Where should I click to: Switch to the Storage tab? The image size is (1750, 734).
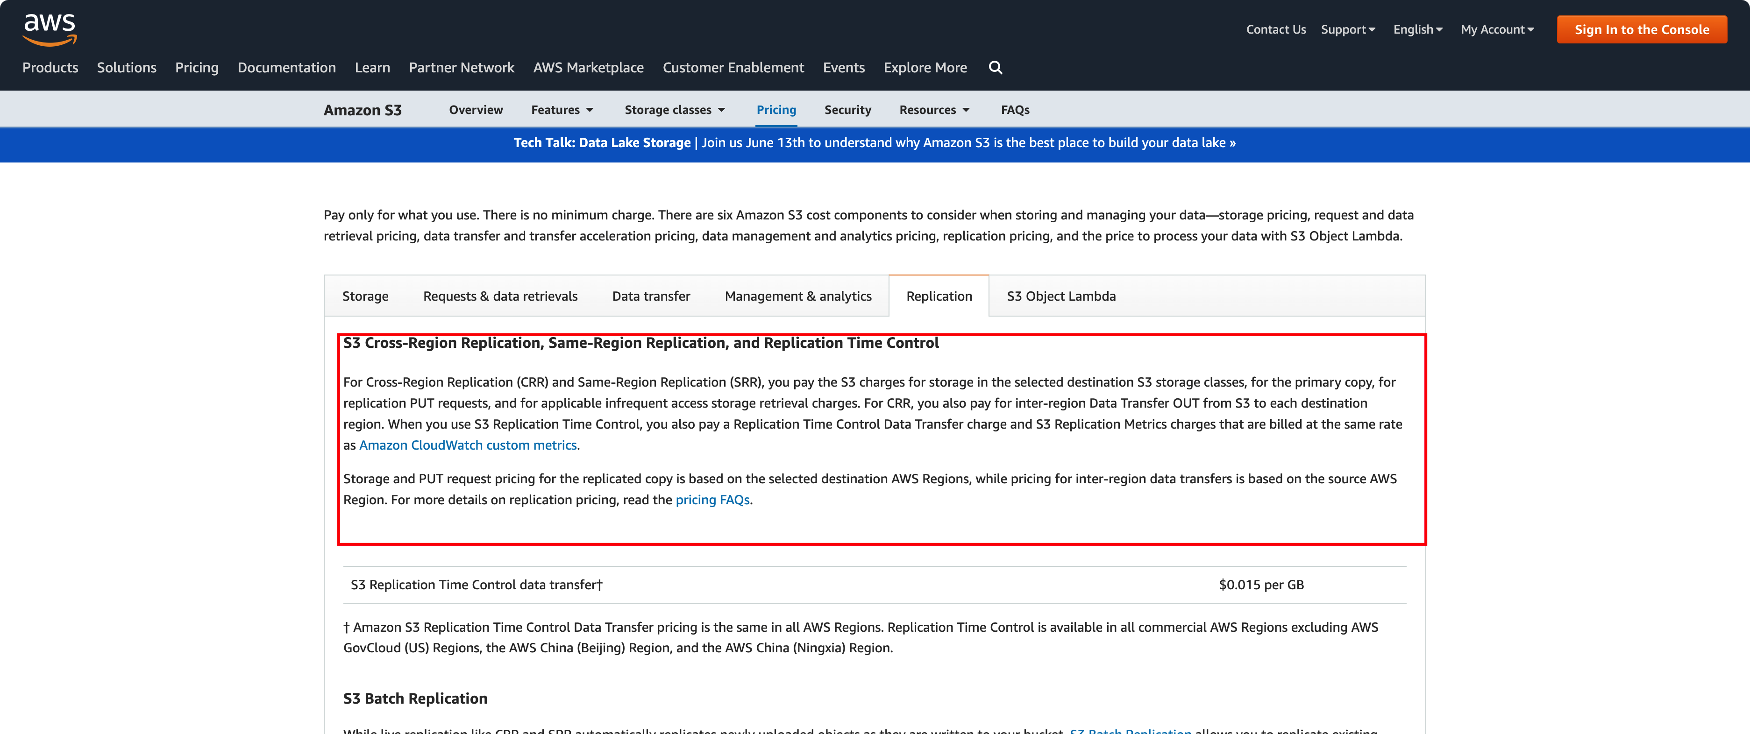(365, 296)
